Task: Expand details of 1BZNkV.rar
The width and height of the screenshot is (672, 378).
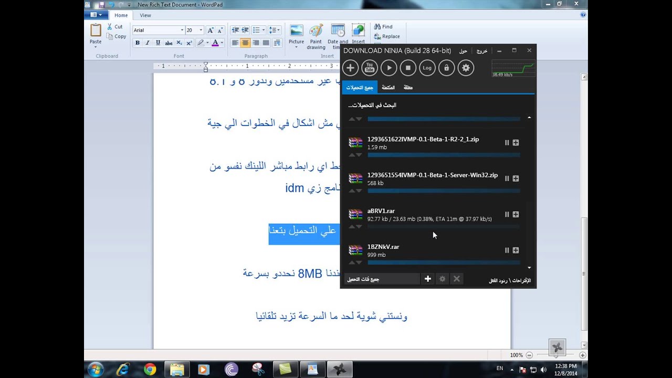Action: tap(516, 250)
